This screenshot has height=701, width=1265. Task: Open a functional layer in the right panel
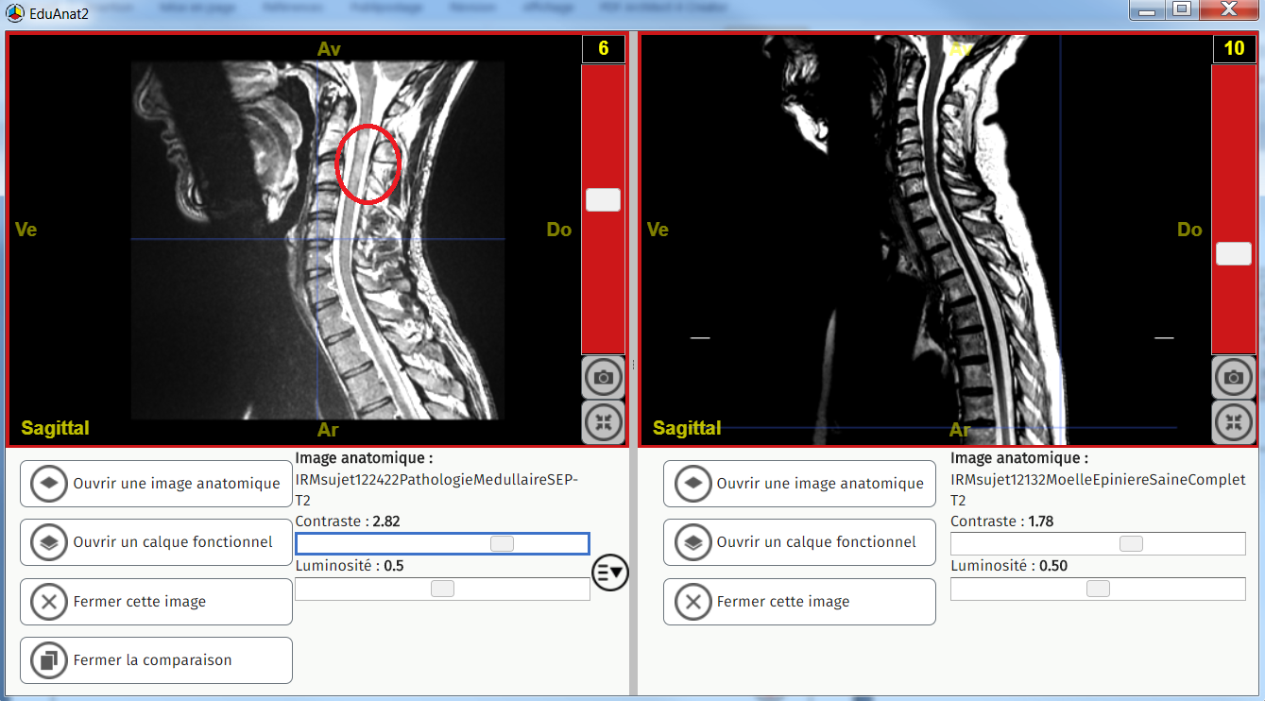click(x=799, y=542)
